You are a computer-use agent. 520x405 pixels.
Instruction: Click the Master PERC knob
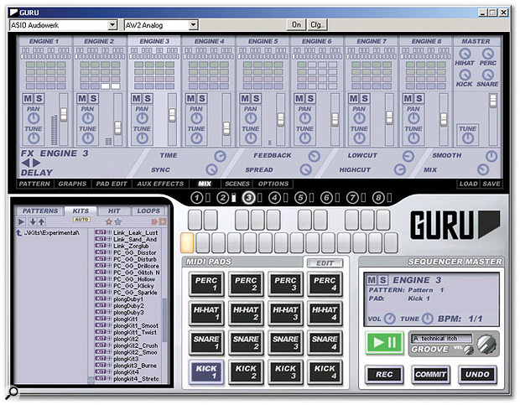pyautogui.click(x=488, y=54)
